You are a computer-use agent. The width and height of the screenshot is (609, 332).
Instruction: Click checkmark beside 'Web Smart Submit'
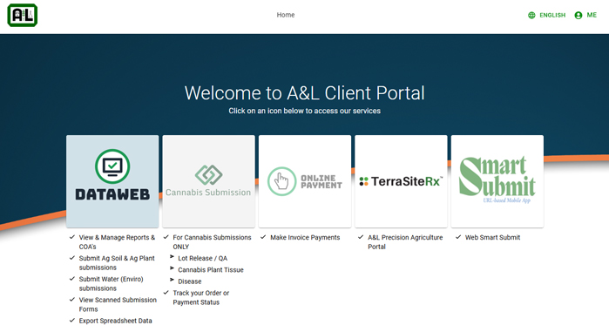pyautogui.click(x=458, y=237)
